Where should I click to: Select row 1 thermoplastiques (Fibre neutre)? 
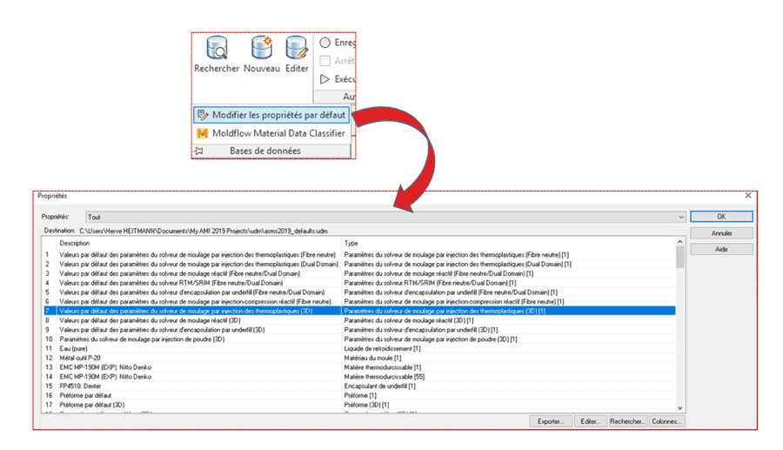click(359, 255)
